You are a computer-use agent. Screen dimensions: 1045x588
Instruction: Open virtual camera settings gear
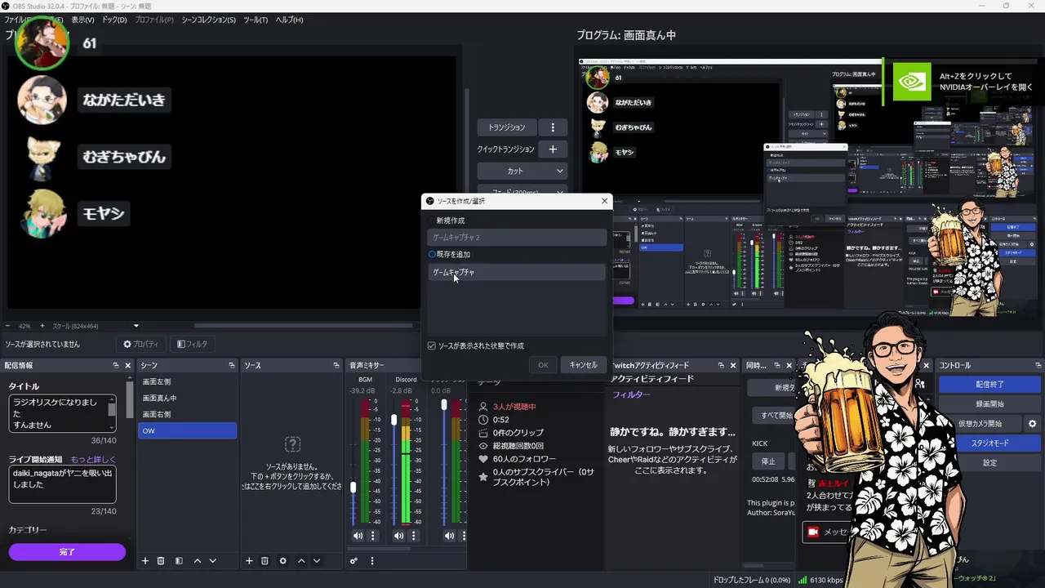click(x=1032, y=424)
